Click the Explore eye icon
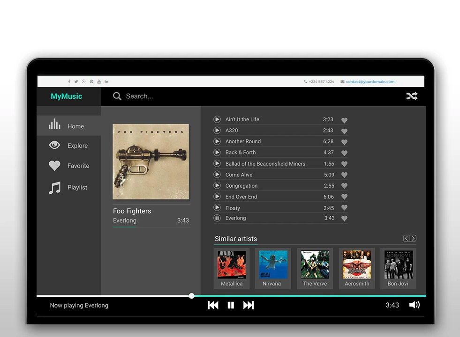This screenshot has width=460, height=337. click(54, 145)
